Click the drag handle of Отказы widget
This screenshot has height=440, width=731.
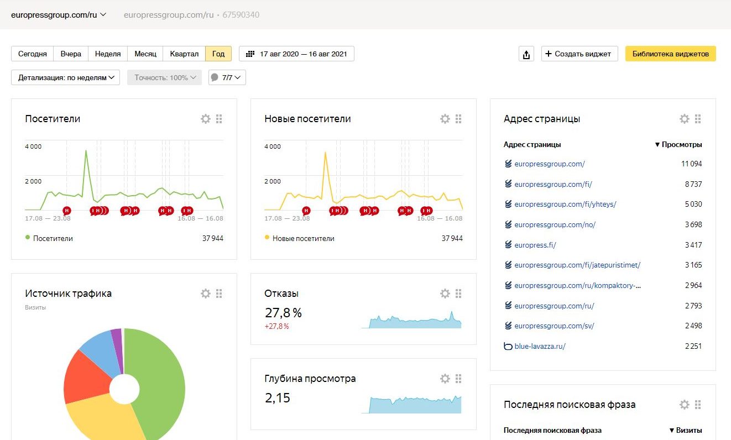tap(458, 294)
